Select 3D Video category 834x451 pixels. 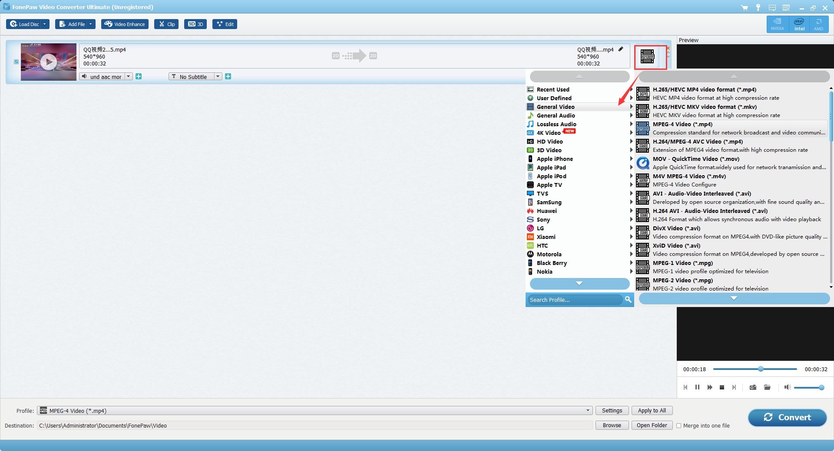579,150
